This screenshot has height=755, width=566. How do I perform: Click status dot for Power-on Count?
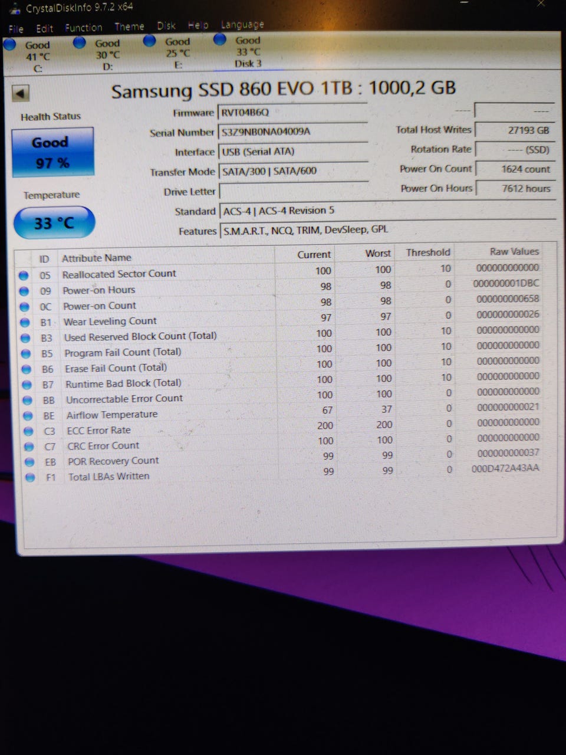click(25, 307)
